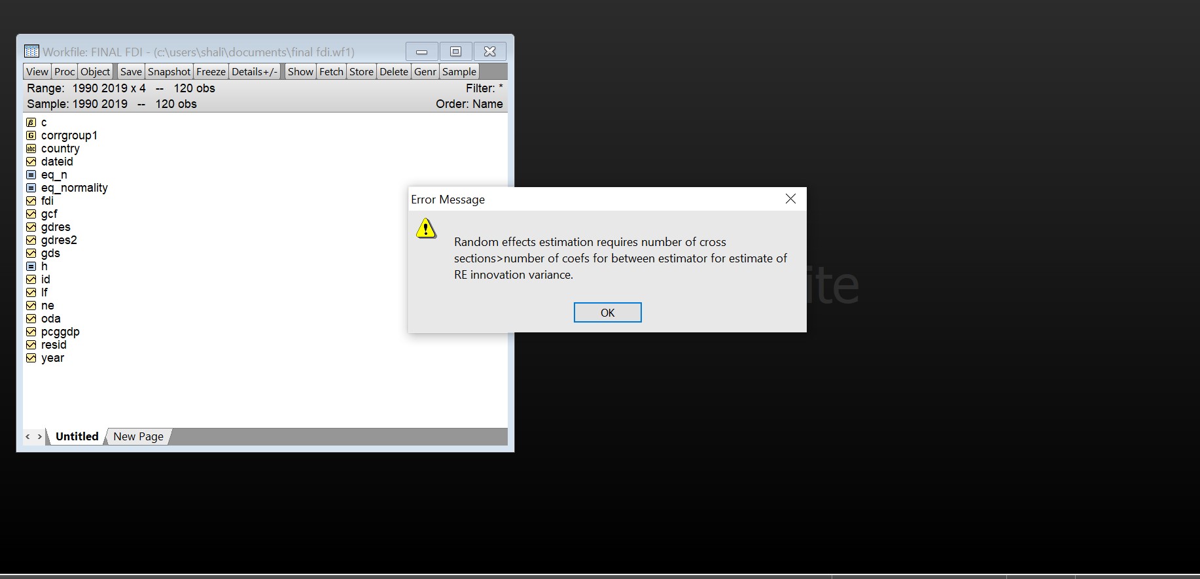Click the country alpha series icon

[x=31, y=149]
